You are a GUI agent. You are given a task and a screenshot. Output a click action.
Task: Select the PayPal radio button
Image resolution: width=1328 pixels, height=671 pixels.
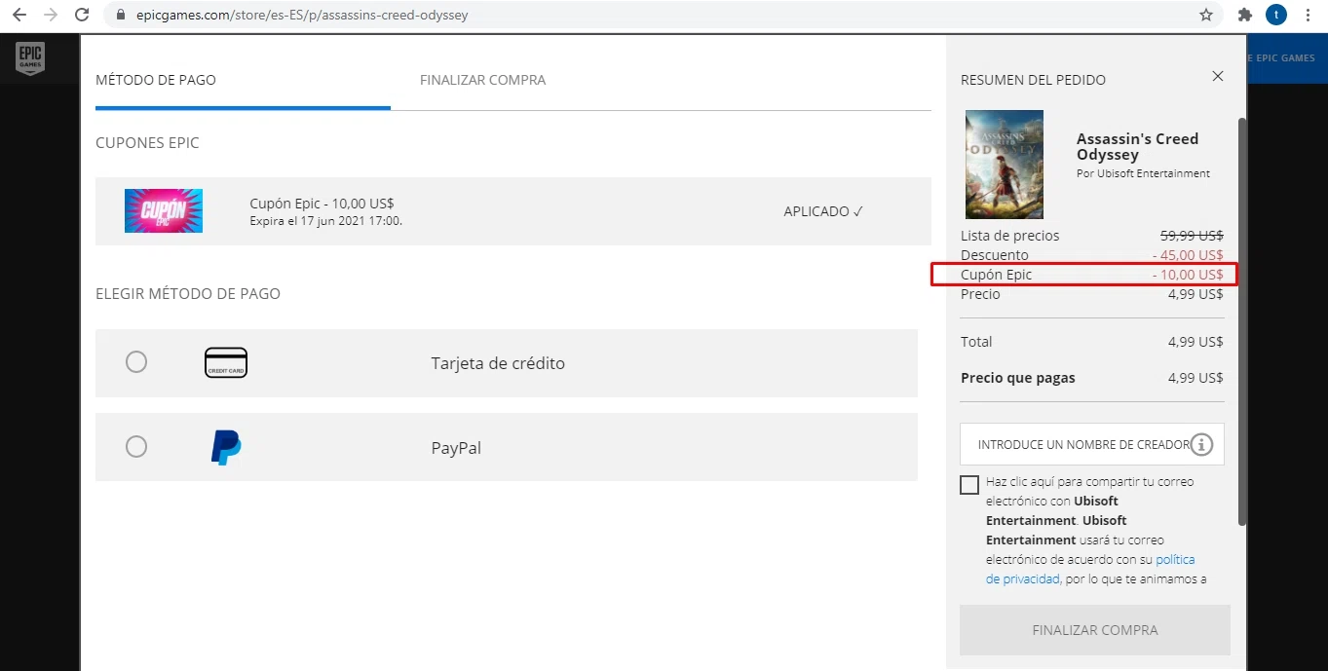136,447
